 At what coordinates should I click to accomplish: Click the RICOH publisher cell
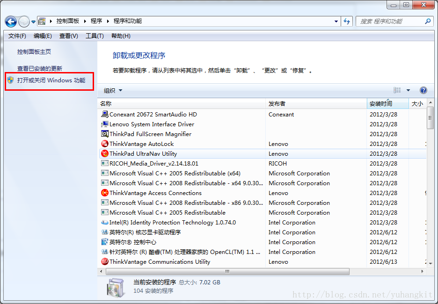click(x=277, y=164)
